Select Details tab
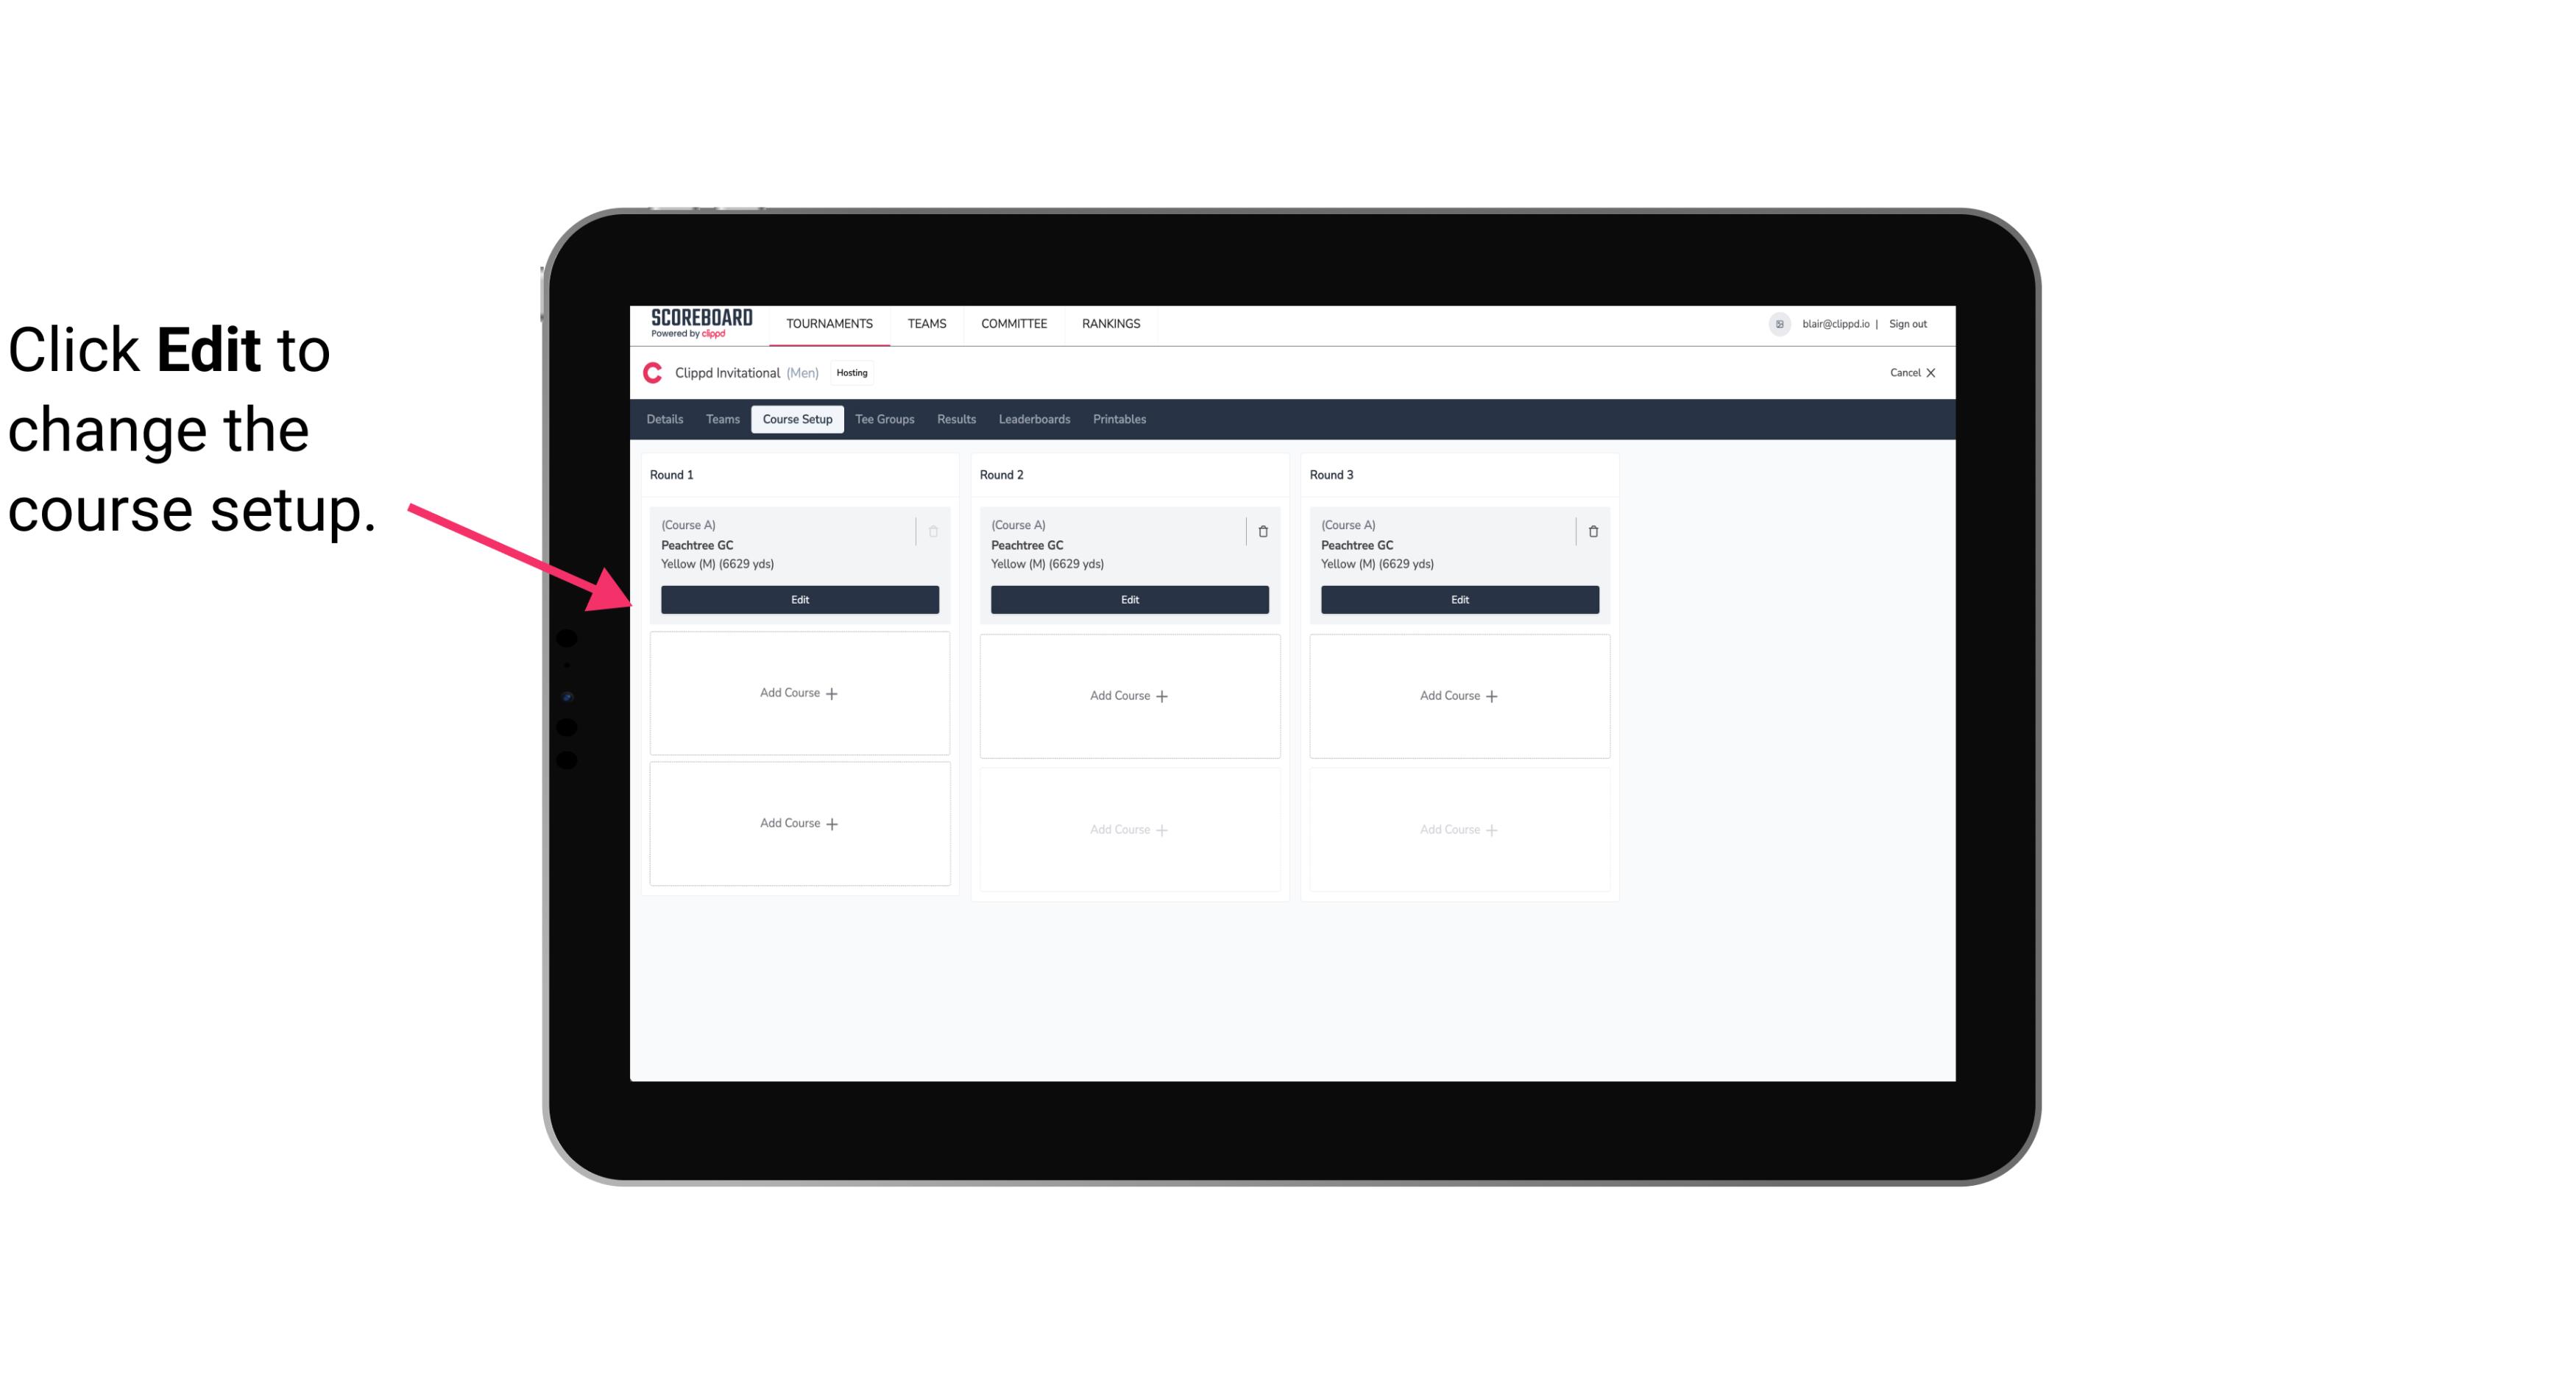The width and height of the screenshot is (2576, 1386). (667, 418)
